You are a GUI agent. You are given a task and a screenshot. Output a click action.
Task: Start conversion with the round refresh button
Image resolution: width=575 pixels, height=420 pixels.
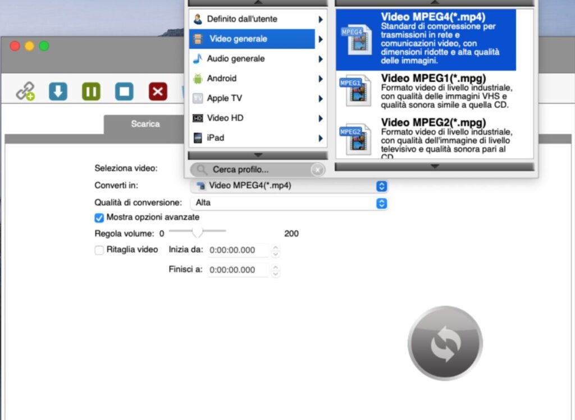[445, 343]
